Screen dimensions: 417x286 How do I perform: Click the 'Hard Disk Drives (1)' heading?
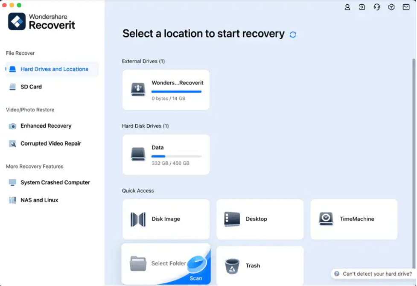145,126
